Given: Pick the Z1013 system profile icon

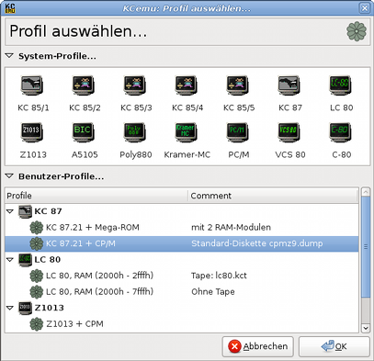Looking at the screenshot, I should [32, 132].
